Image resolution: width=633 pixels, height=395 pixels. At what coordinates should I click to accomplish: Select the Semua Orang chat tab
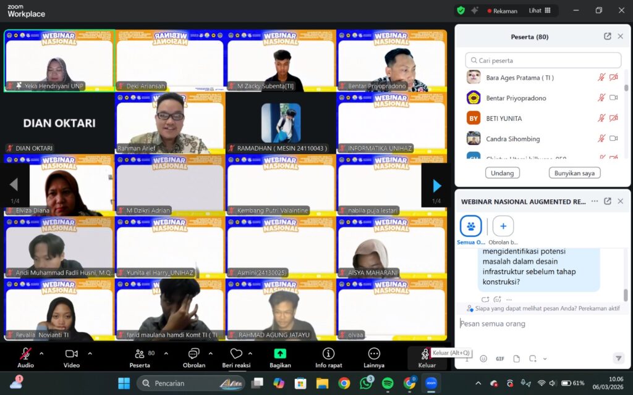coord(471,227)
